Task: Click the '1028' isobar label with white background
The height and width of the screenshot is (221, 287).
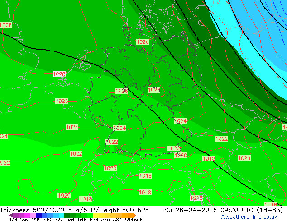Action: click(59, 74)
